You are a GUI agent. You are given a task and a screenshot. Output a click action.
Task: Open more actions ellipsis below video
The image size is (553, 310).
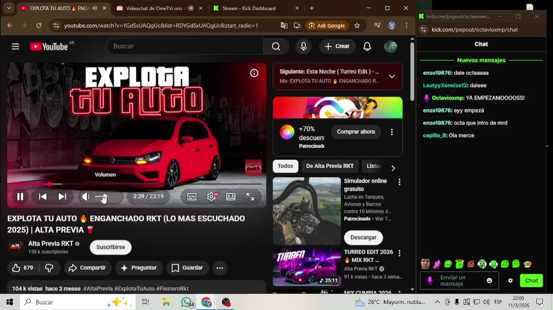(x=220, y=268)
